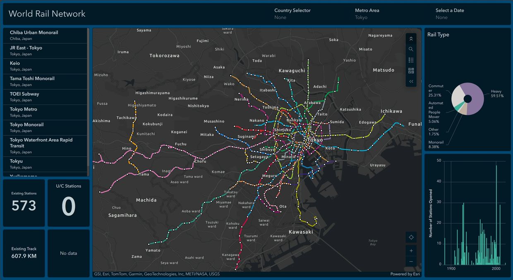Choose the TOEI Subway list entry
This screenshot has height=280, width=513.
pyautogui.click(x=45, y=97)
